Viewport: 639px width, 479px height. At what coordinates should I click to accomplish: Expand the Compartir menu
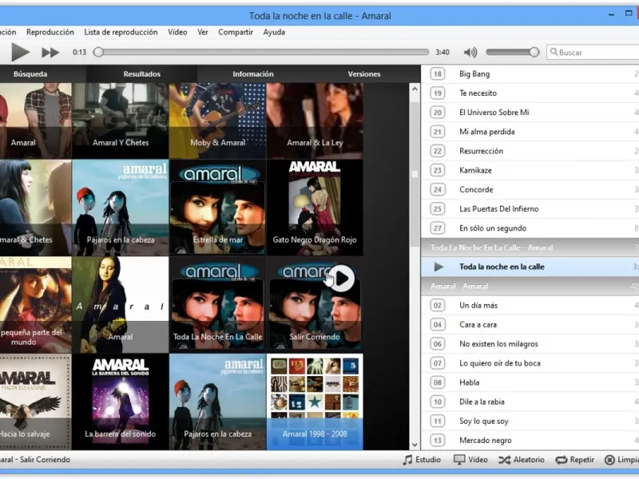pos(236,32)
